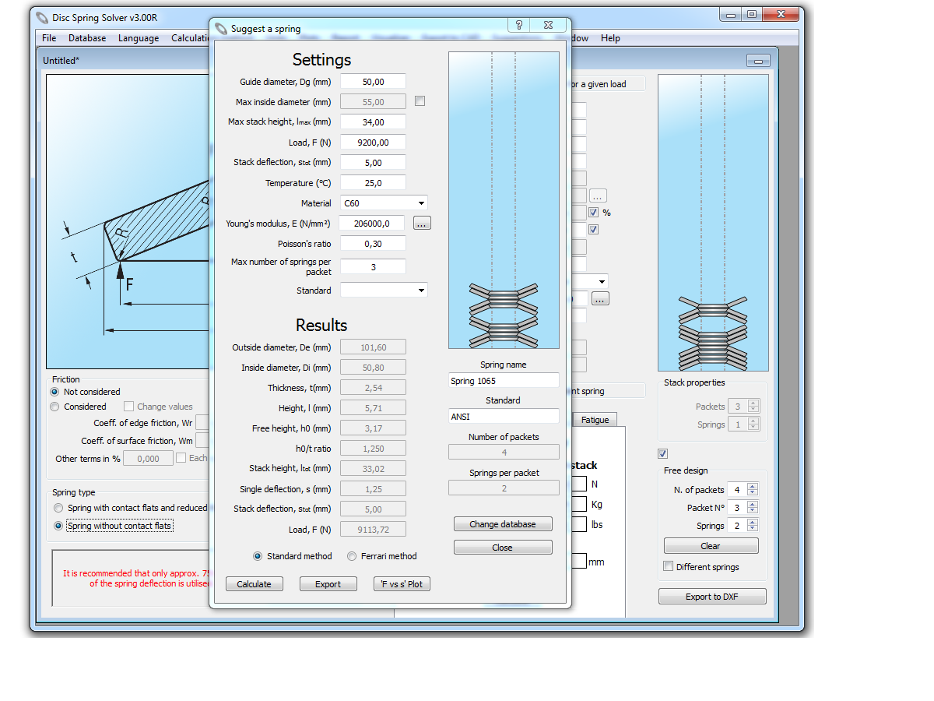The image size is (934, 701).
Task: Click the Load F 9200,00 input field
Action: 373,143
